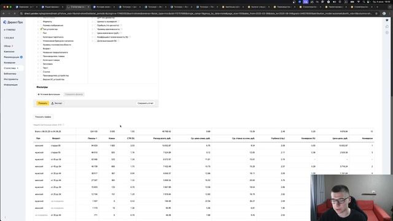Viewport: 393px width, 221px height.
Task: Enable the Размер изображения checkbox
Action: click(x=41, y=25)
